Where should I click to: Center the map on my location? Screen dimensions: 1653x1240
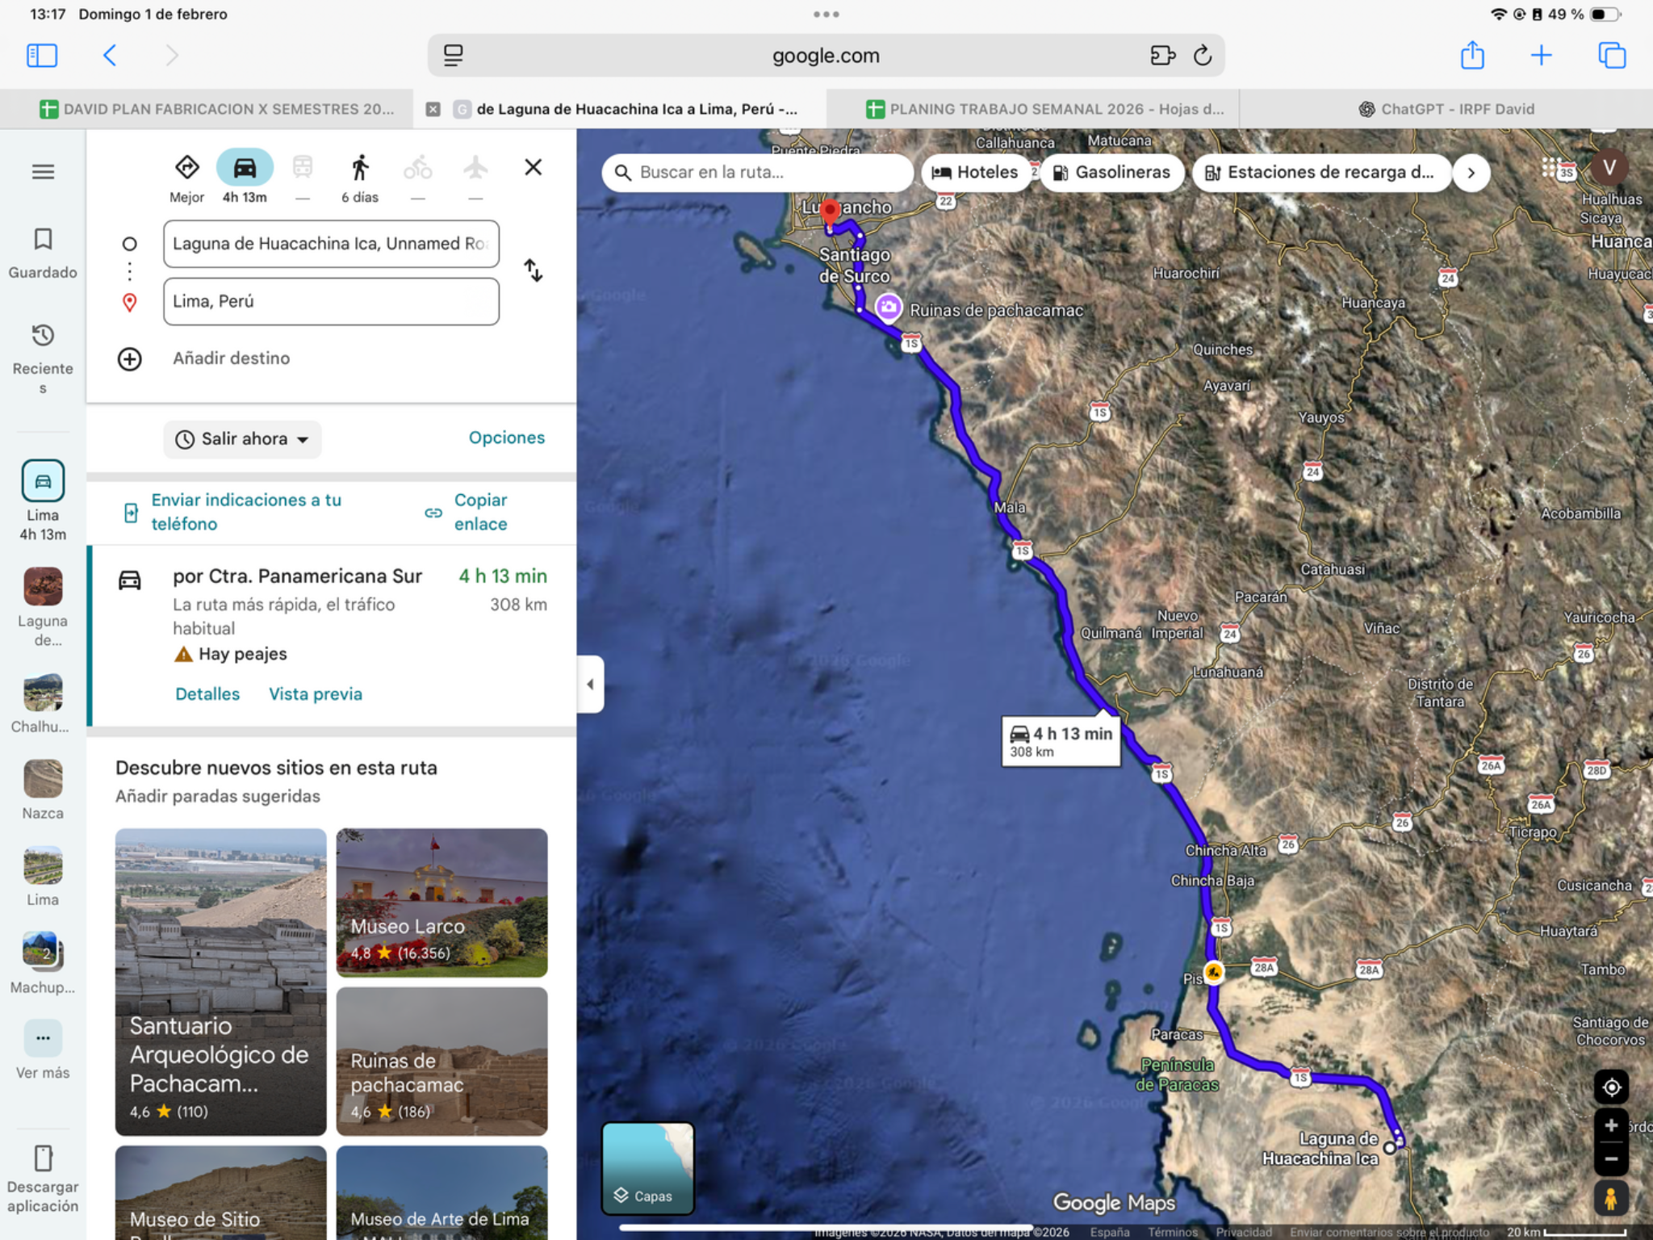pos(1611,1087)
